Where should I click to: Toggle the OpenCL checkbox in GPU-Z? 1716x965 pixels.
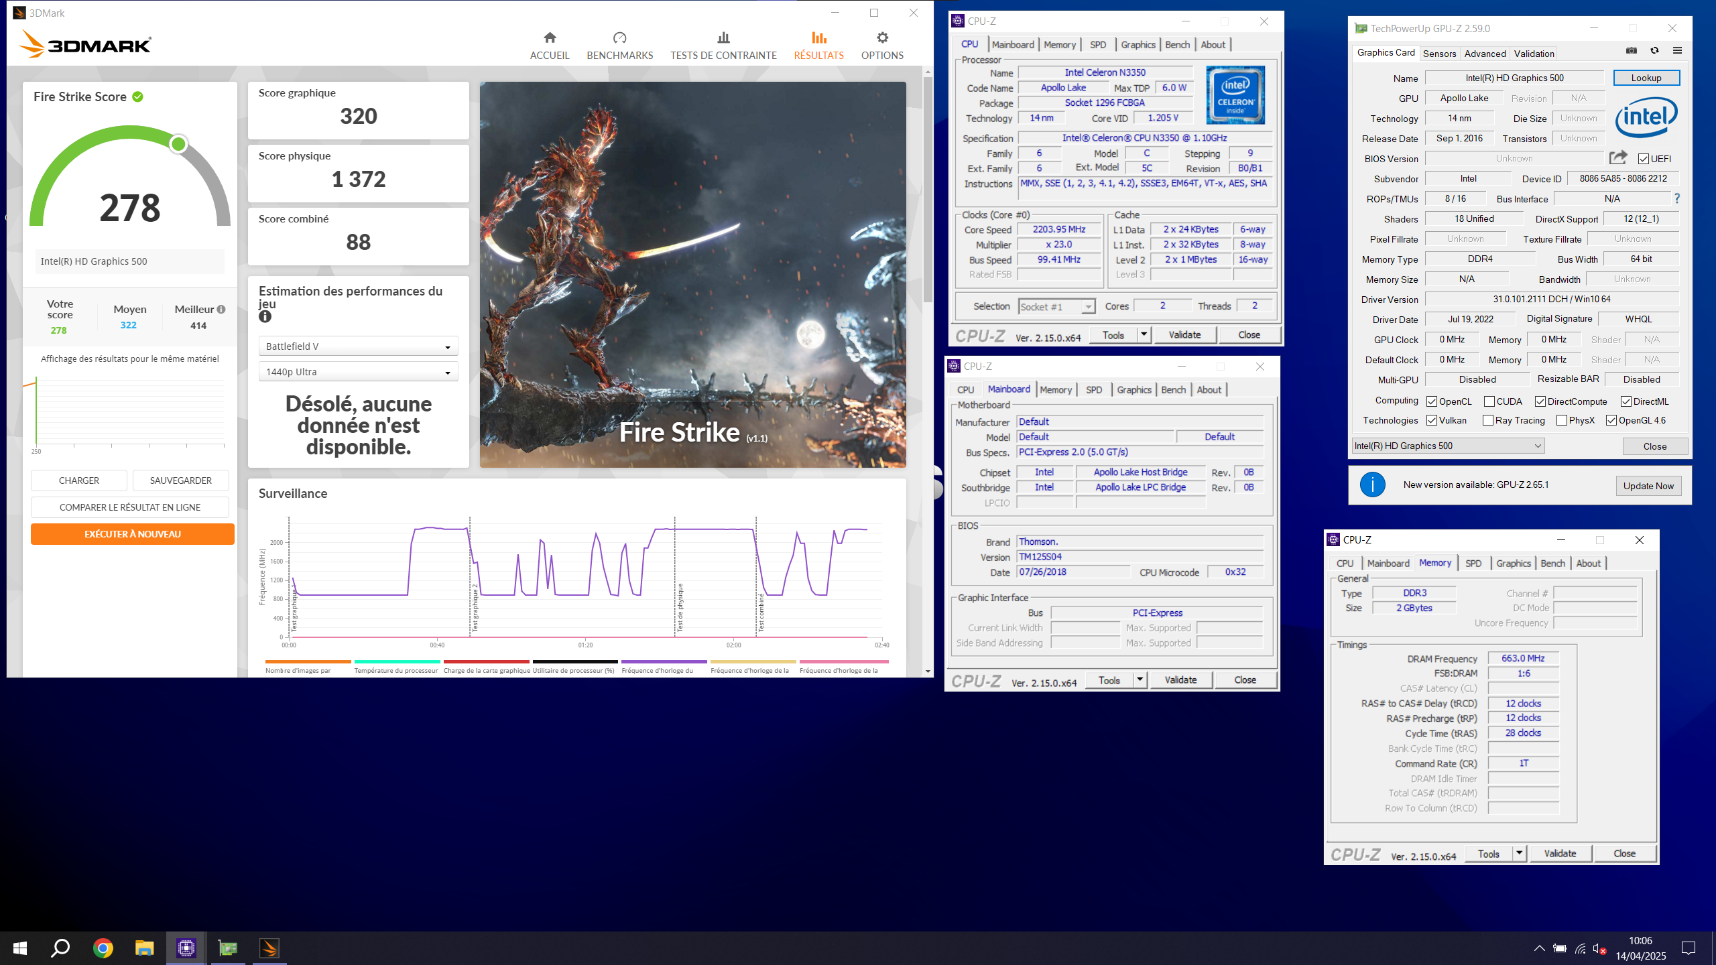coord(1432,401)
